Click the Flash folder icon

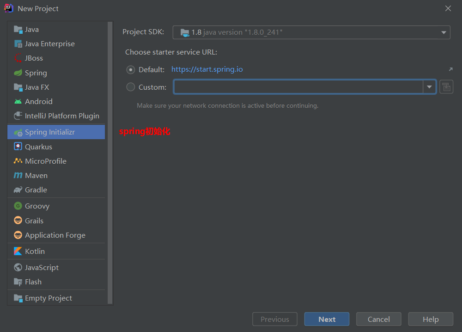pos(18,282)
